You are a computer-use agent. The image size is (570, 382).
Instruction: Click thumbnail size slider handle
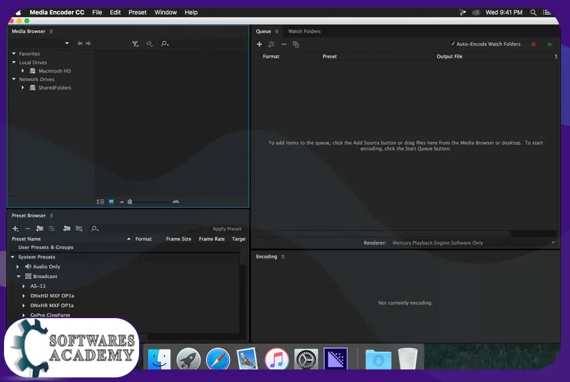point(130,202)
